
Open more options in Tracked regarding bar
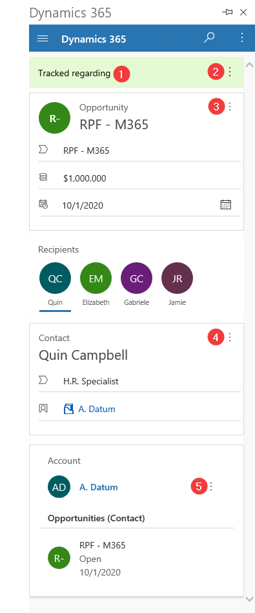click(x=230, y=72)
